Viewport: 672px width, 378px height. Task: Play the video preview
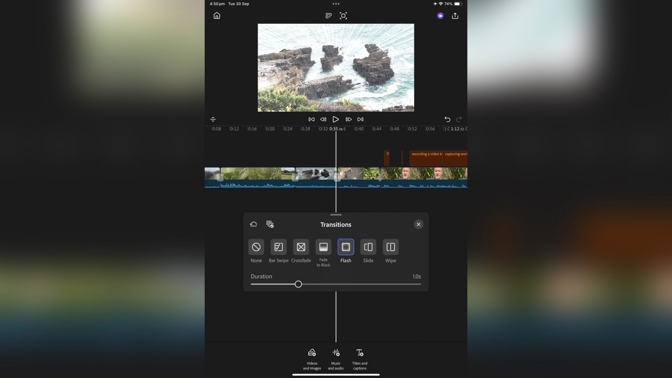tap(336, 119)
